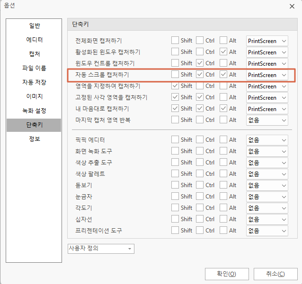
Task: Uncheck Ctrl for 고정된 사각 영역을 캡처하기
Action: click(x=200, y=97)
